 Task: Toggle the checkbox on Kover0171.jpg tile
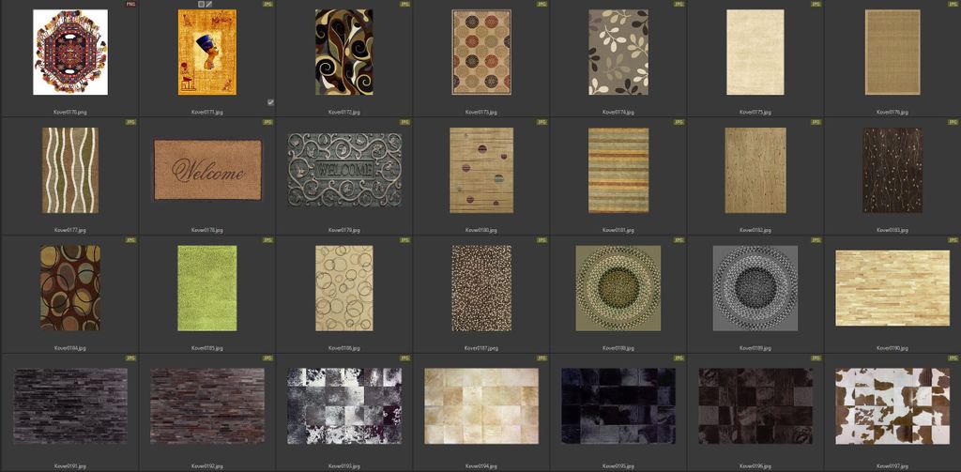(269, 101)
